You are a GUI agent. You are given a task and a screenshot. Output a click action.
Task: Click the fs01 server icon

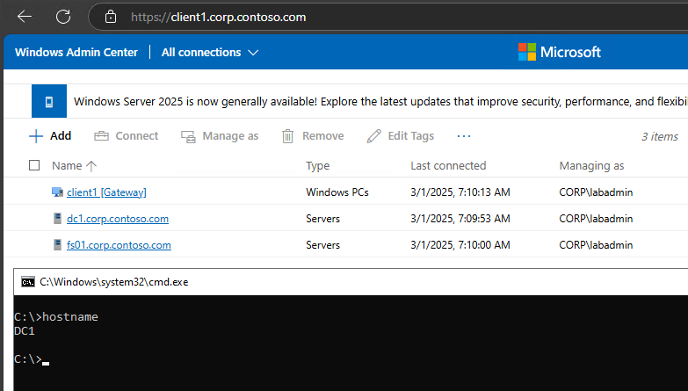pyautogui.click(x=57, y=245)
